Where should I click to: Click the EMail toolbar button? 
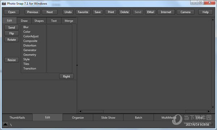tap(150, 12)
